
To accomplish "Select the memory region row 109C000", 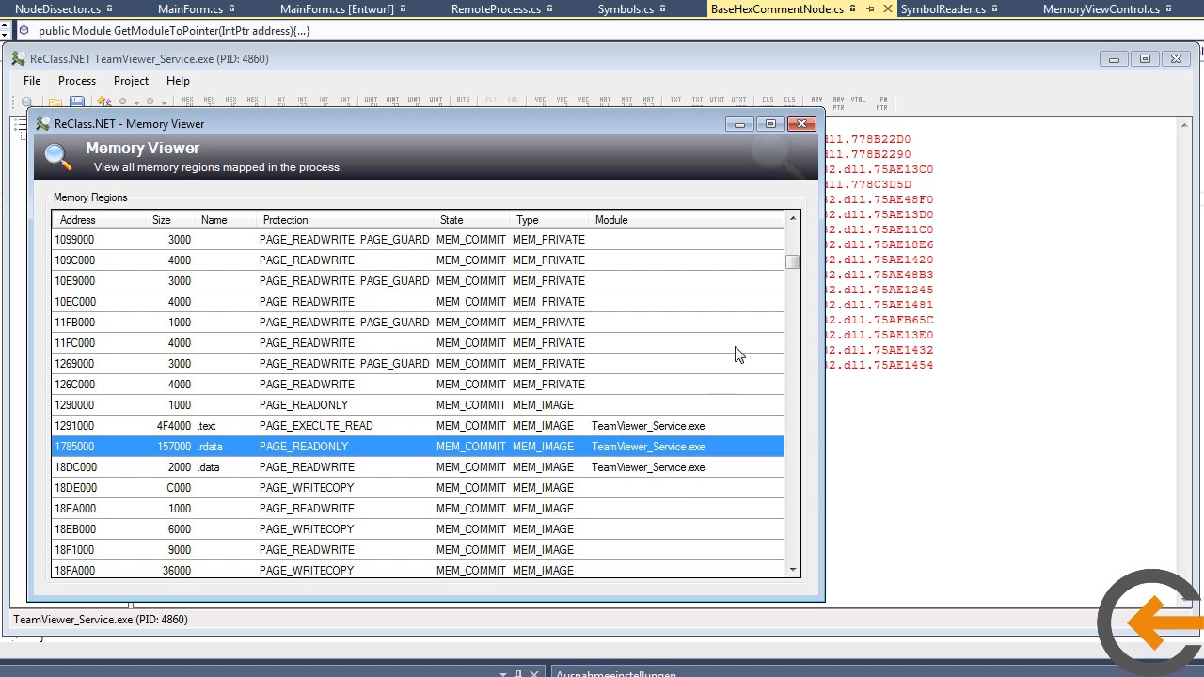I will coord(418,260).
